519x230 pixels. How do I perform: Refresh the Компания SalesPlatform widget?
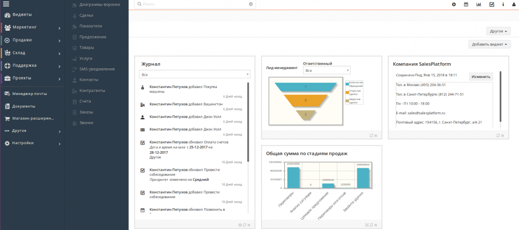pyautogui.click(x=498, y=135)
